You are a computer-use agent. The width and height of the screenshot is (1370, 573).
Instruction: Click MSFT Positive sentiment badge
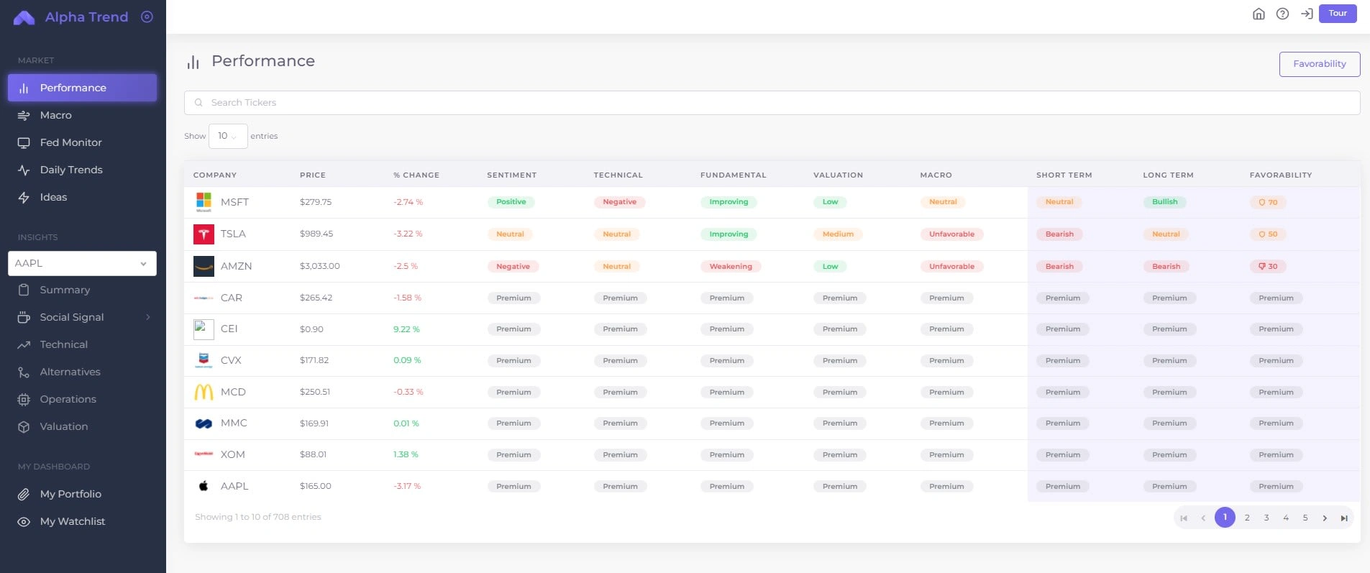pos(511,202)
